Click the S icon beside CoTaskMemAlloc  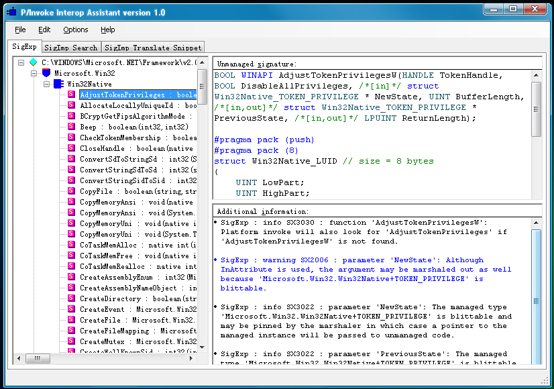(71, 245)
